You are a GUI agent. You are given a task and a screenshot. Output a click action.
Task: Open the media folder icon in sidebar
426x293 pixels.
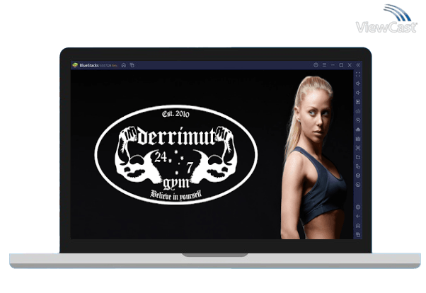(x=358, y=157)
